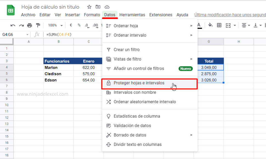Select the paint format roller icon
The width and height of the screenshot is (266, 159).
click(38, 25)
